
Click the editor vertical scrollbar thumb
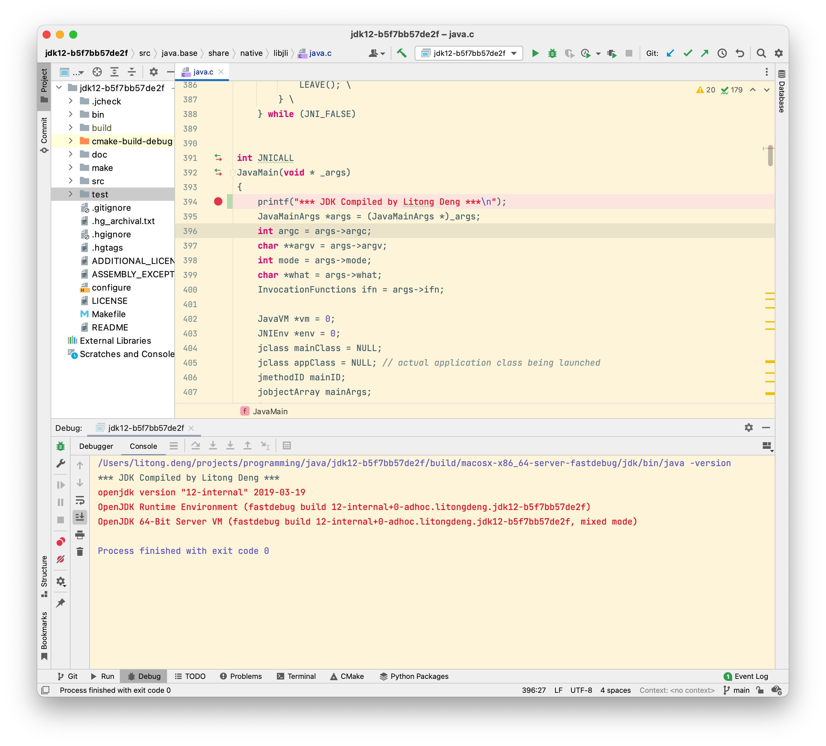click(x=770, y=156)
